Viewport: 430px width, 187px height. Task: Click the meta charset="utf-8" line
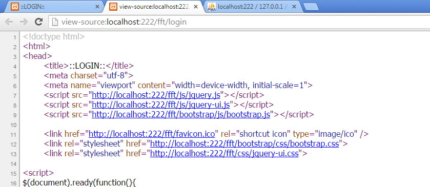(x=89, y=75)
